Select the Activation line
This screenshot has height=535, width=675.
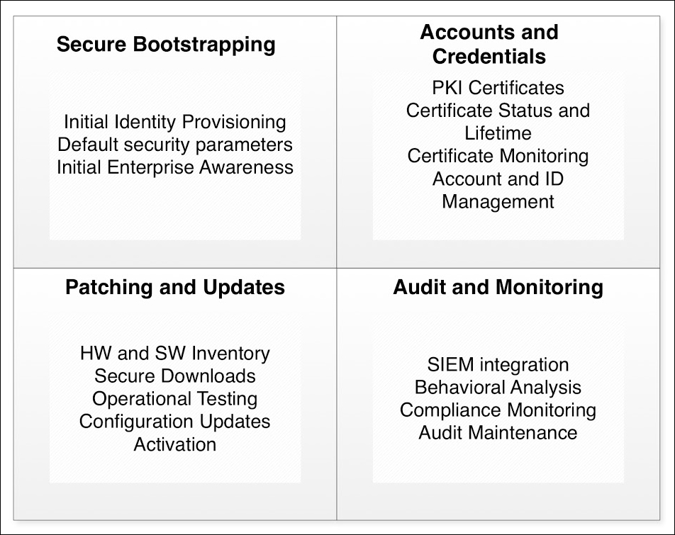tap(174, 444)
